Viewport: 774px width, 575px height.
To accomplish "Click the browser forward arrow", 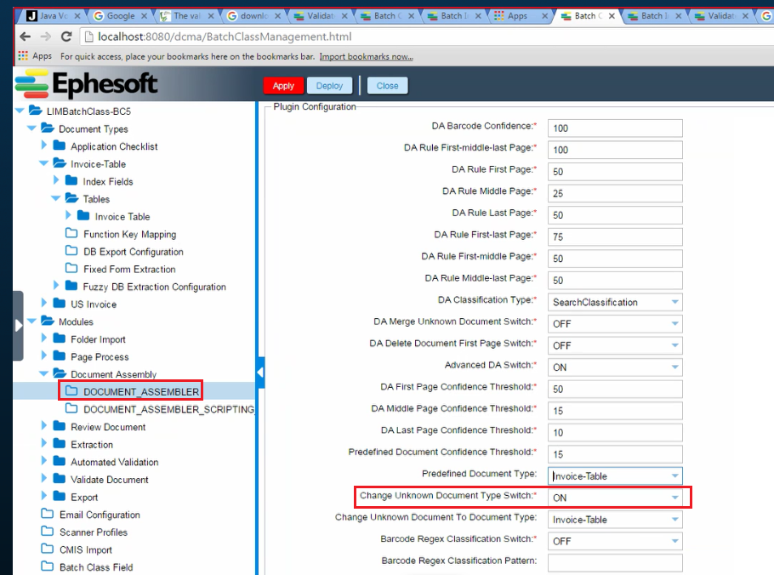I will 45,37.
